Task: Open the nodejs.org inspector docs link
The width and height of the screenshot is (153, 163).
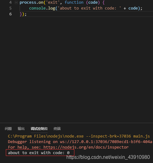Action: [86, 147]
